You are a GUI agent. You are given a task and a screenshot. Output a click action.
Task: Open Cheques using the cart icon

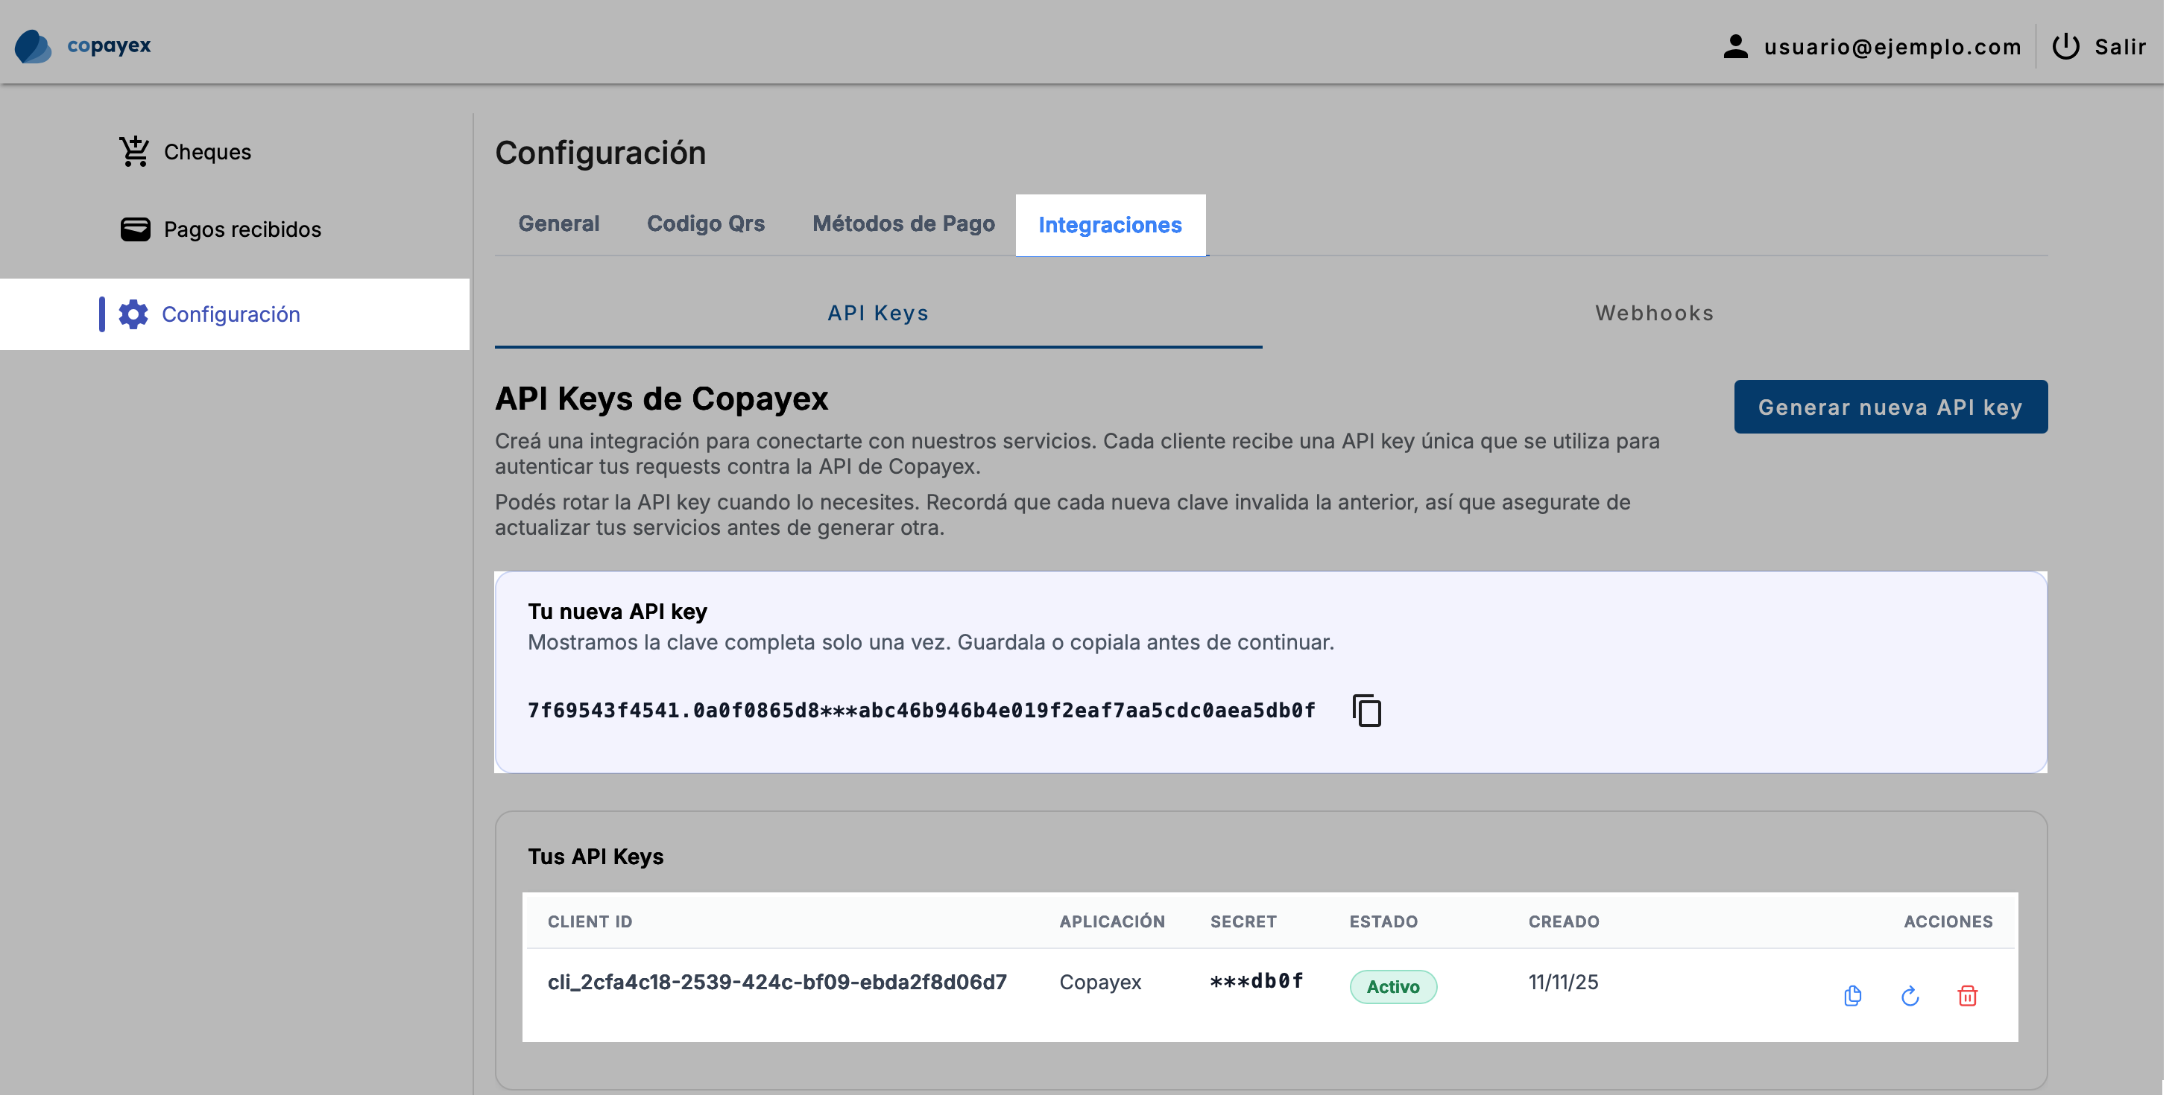tap(135, 152)
